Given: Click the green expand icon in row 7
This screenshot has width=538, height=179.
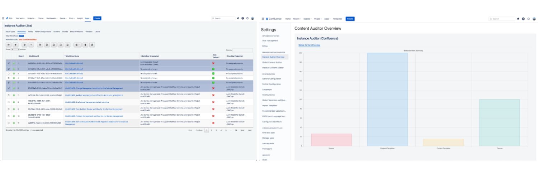Looking at the screenshot, I should pyautogui.click(x=14, y=95).
